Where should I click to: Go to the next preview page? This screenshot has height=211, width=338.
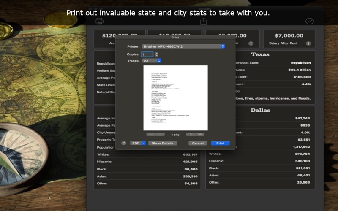point(191,134)
